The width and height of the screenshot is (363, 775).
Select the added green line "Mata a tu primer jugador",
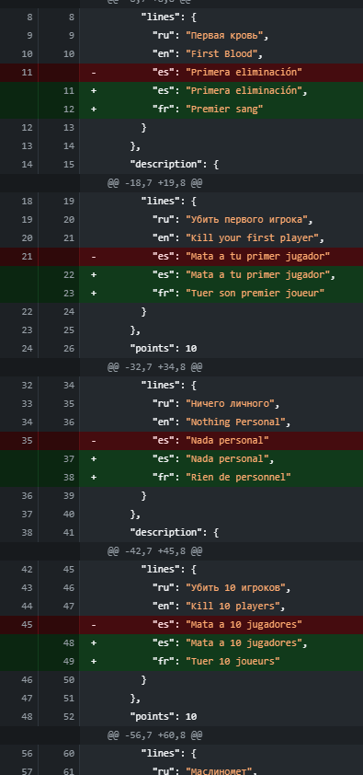[x=182, y=275]
